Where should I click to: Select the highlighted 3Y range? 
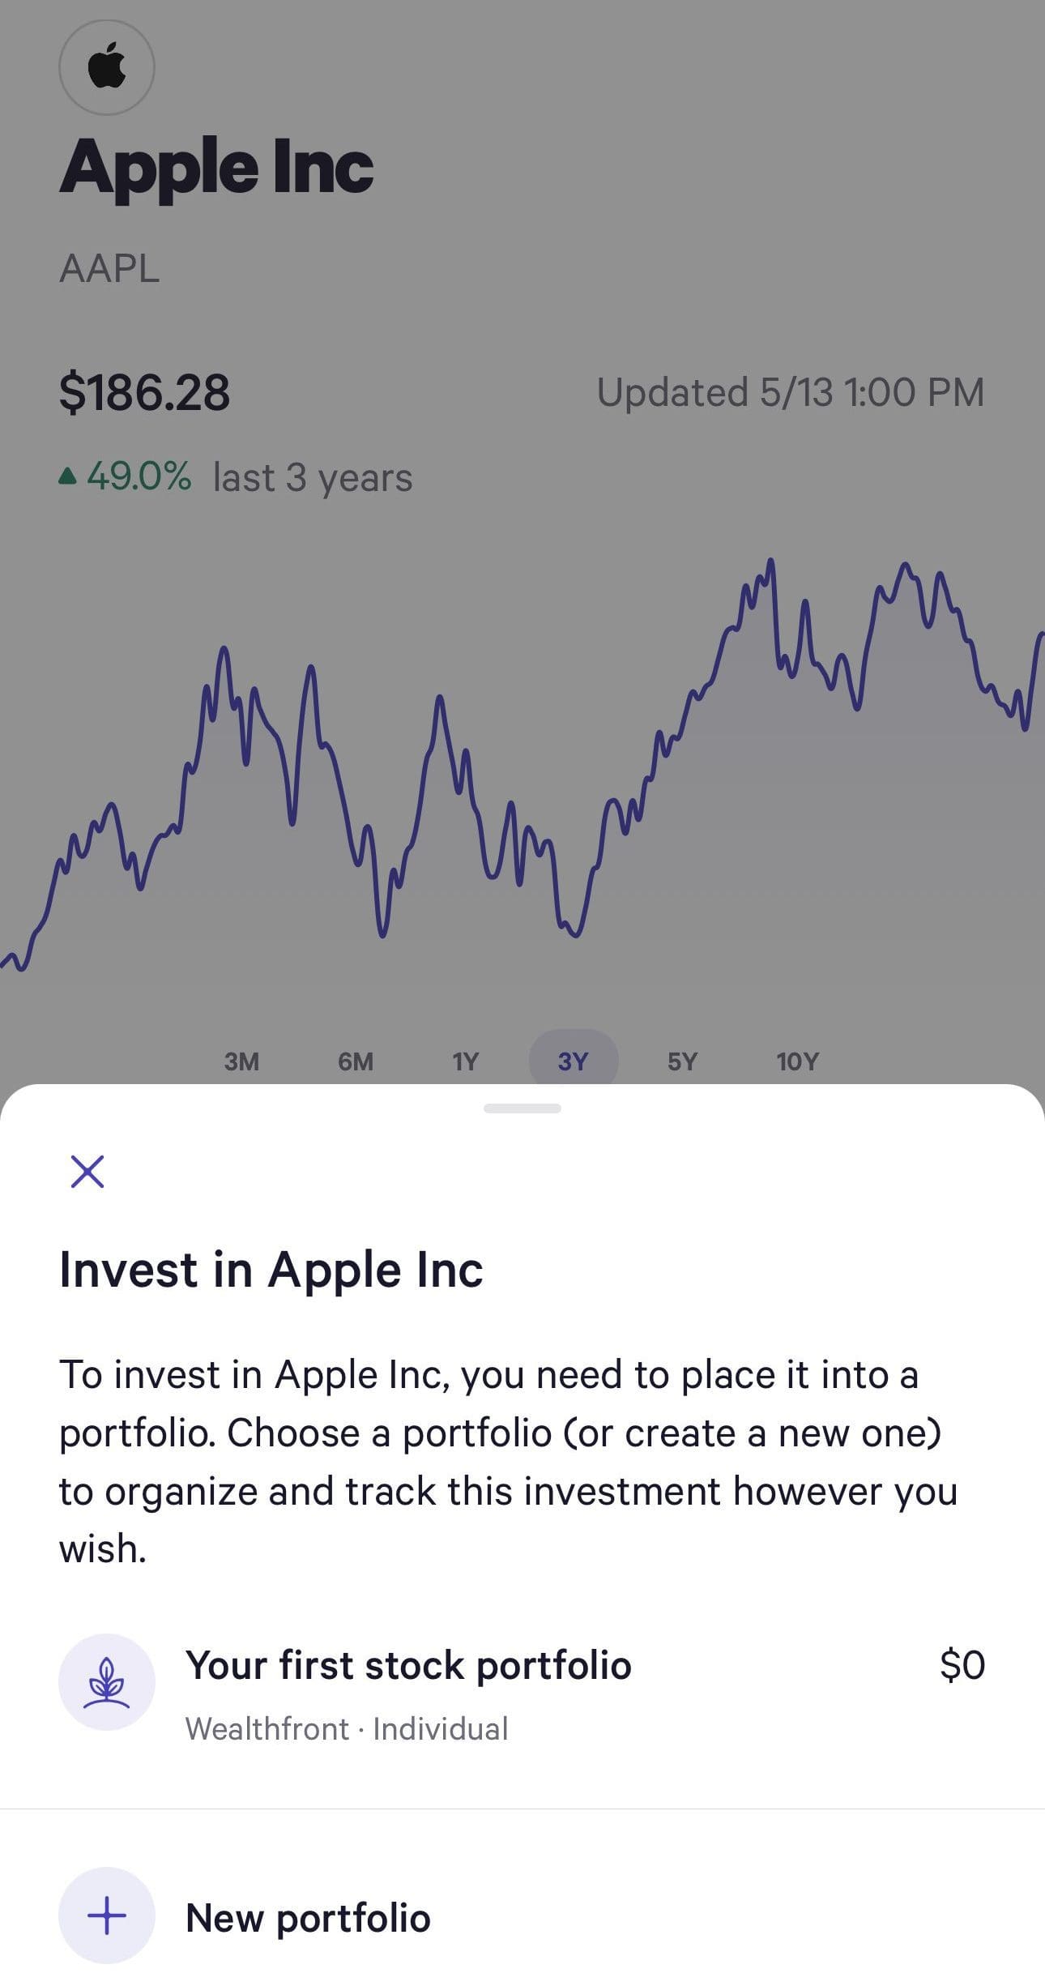pyautogui.click(x=573, y=1061)
